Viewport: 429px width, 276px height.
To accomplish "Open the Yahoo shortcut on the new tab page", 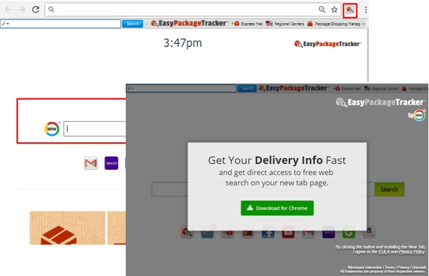I will (x=111, y=163).
